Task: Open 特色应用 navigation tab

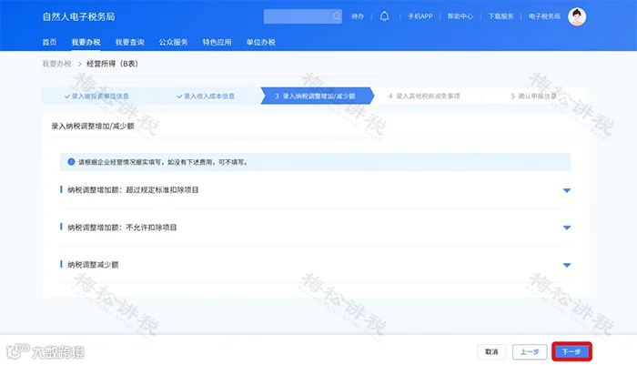Action: pyautogui.click(x=217, y=42)
